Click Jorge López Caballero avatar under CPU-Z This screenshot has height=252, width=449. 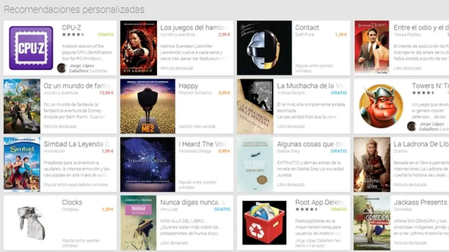point(62,68)
